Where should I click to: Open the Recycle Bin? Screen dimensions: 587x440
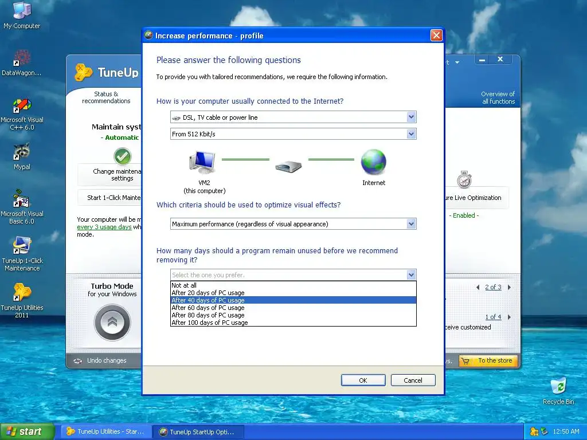tap(558, 391)
